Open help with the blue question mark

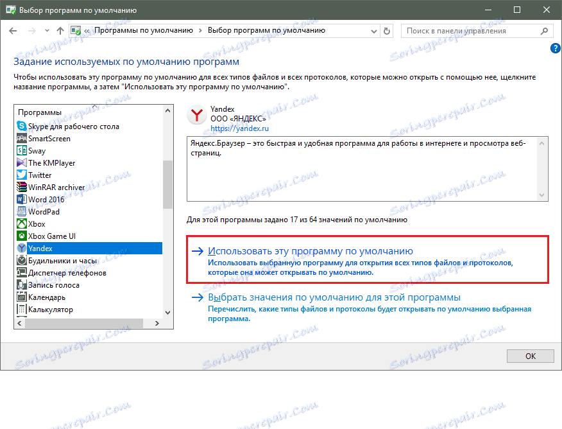(x=555, y=48)
